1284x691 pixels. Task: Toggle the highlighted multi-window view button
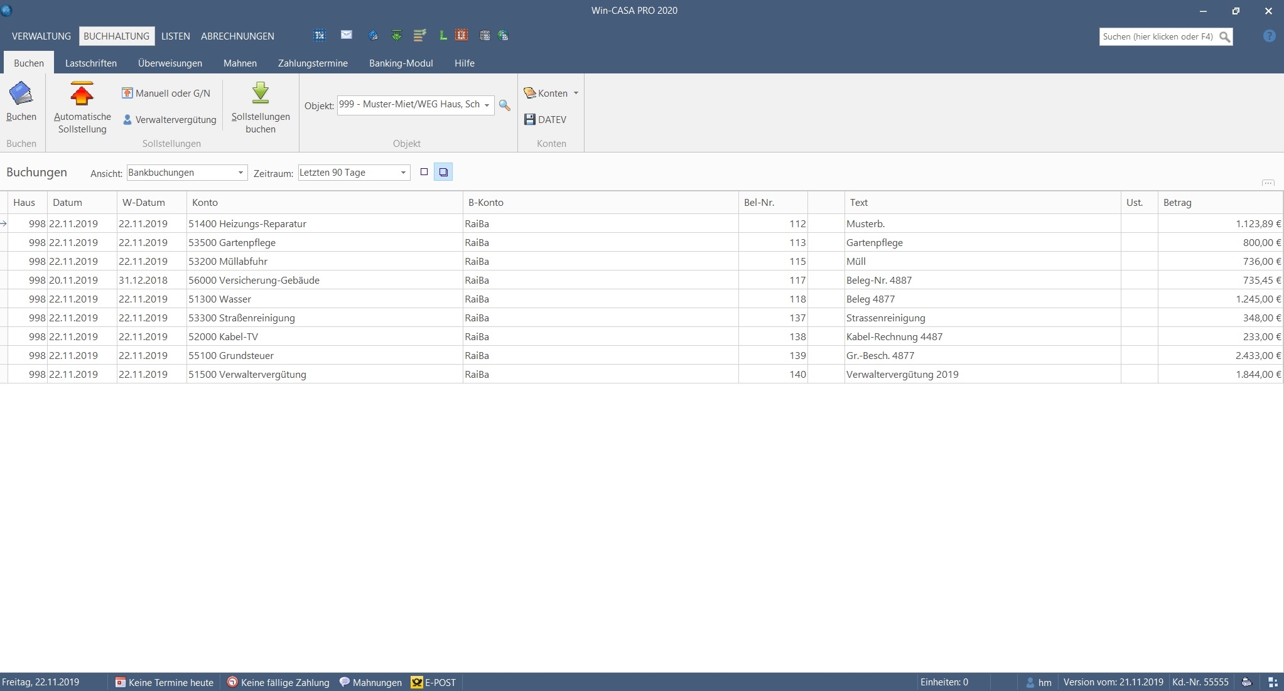pyautogui.click(x=443, y=172)
